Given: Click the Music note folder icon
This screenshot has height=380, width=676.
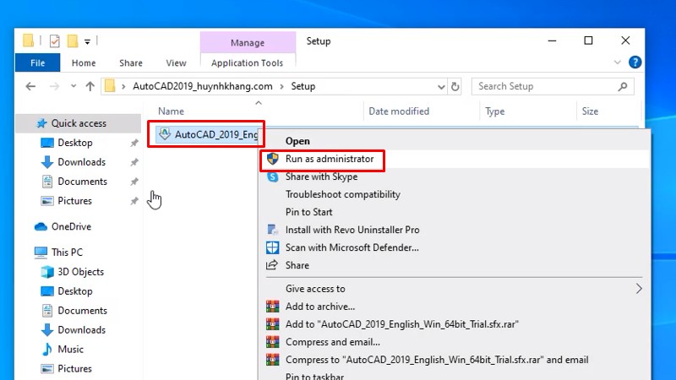Looking at the screenshot, I should click(47, 350).
